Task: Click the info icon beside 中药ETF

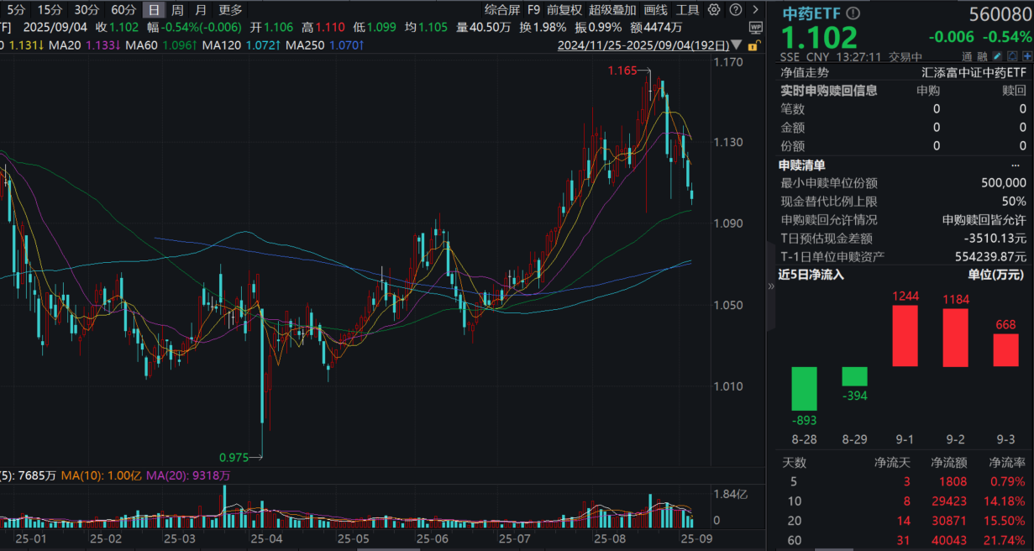Action: pos(853,13)
